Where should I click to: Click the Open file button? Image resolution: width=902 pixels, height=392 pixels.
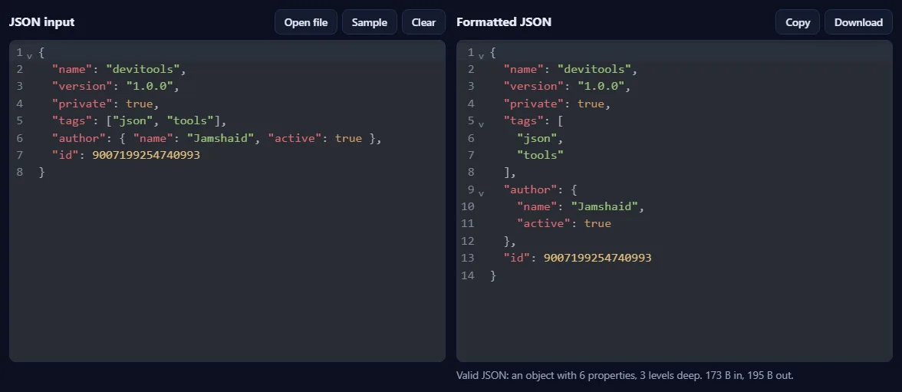(305, 22)
